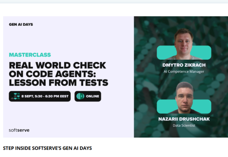Image resolution: width=228 pixels, height=157 pixels.
Task: Click the gray bar at the page top
Action: [114, 2]
